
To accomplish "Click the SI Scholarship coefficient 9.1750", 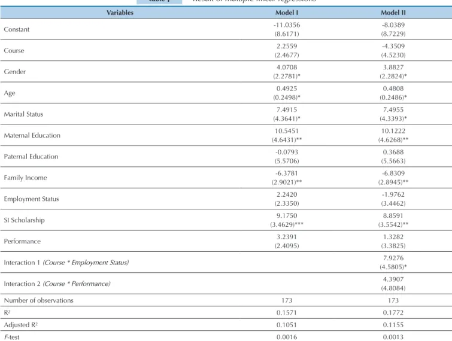I will [x=287, y=216].
